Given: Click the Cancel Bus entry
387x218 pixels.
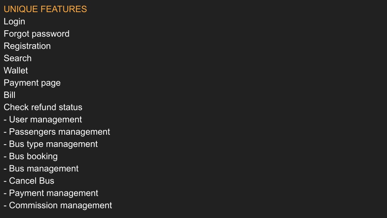Looking at the screenshot, I should [29, 181].
